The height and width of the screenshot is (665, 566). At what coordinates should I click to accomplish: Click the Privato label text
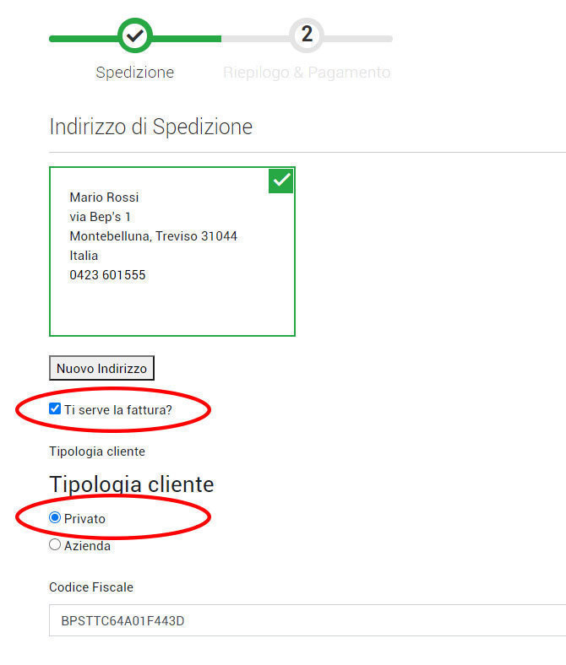[x=84, y=519]
